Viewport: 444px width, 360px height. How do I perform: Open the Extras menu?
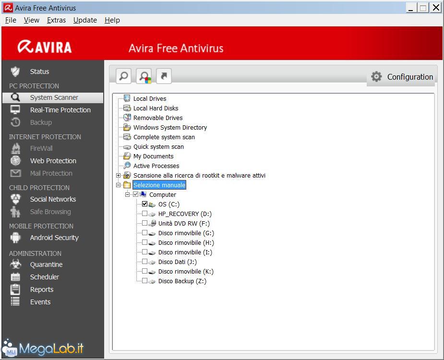coord(56,20)
